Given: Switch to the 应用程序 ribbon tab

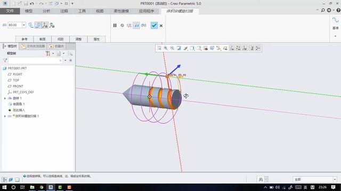Looking at the screenshot, I should 147,11.
